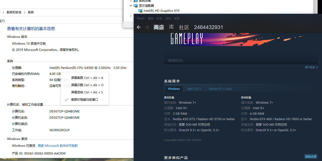Click the 系统需求 heading in Steam
Viewport: 322px width, 161px height.
click(x=172, y=81)
